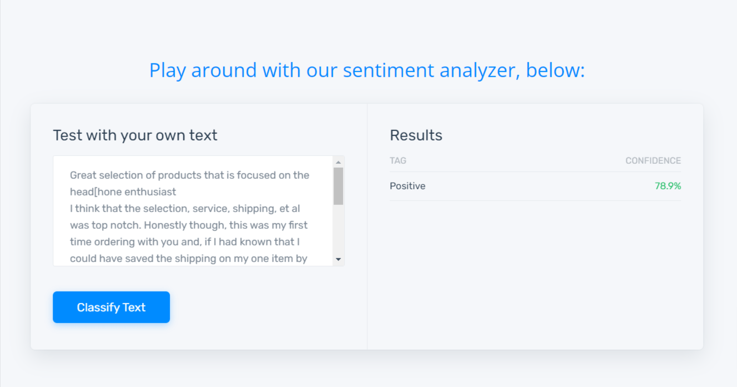The image size is (737, 387).
Task: Click the empty scrollbar track under the thumb
Action: tap(339, 229)
